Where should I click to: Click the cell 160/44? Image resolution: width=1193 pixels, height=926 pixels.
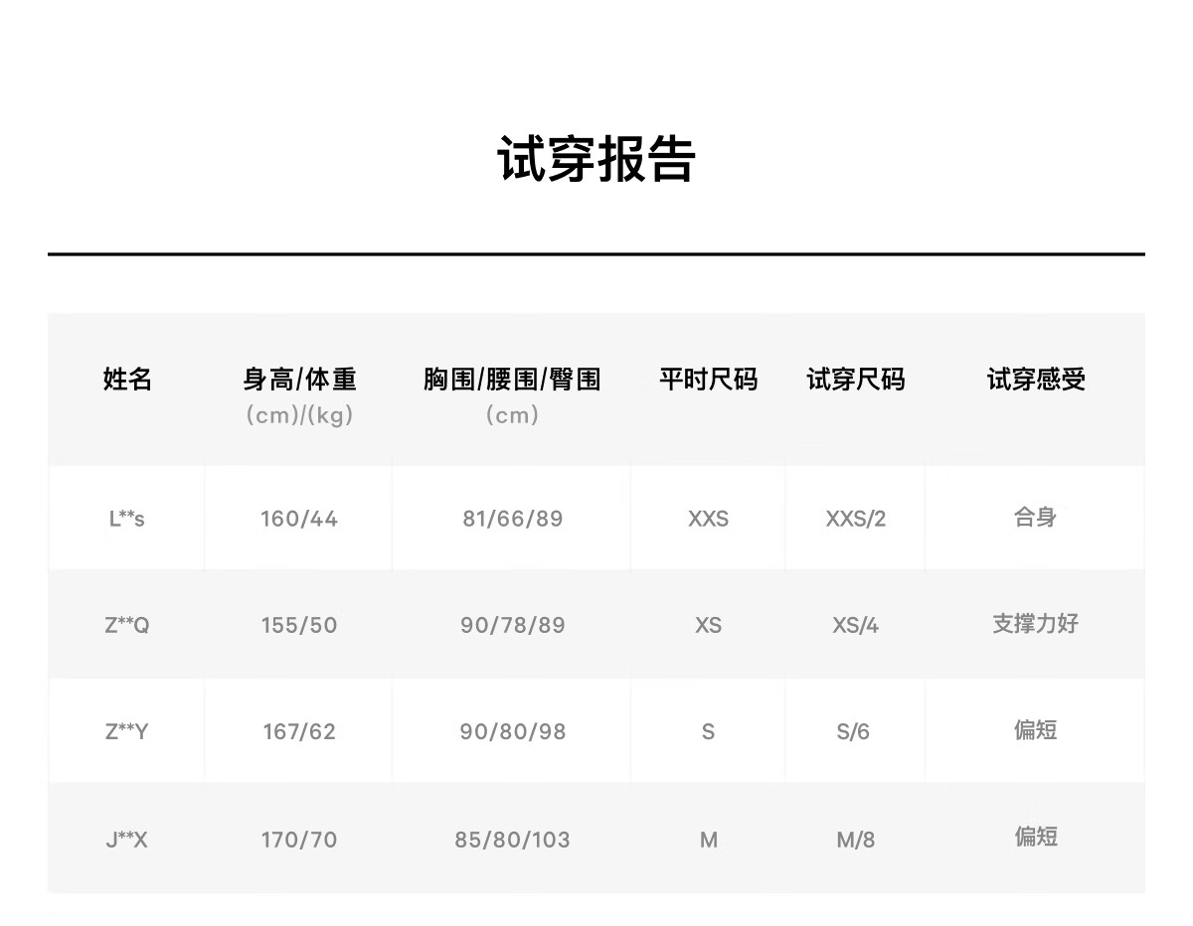pos(299,519)
